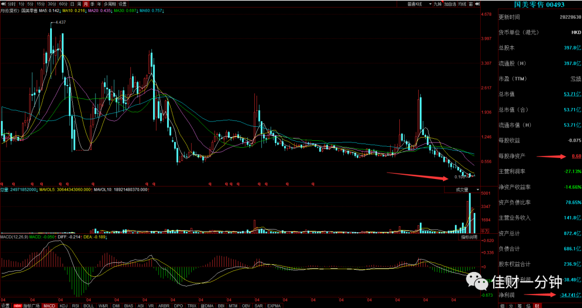This screenshot has width=582, height=308.
Task: Select the OBV indicator tab
Action: coord(246,306)
